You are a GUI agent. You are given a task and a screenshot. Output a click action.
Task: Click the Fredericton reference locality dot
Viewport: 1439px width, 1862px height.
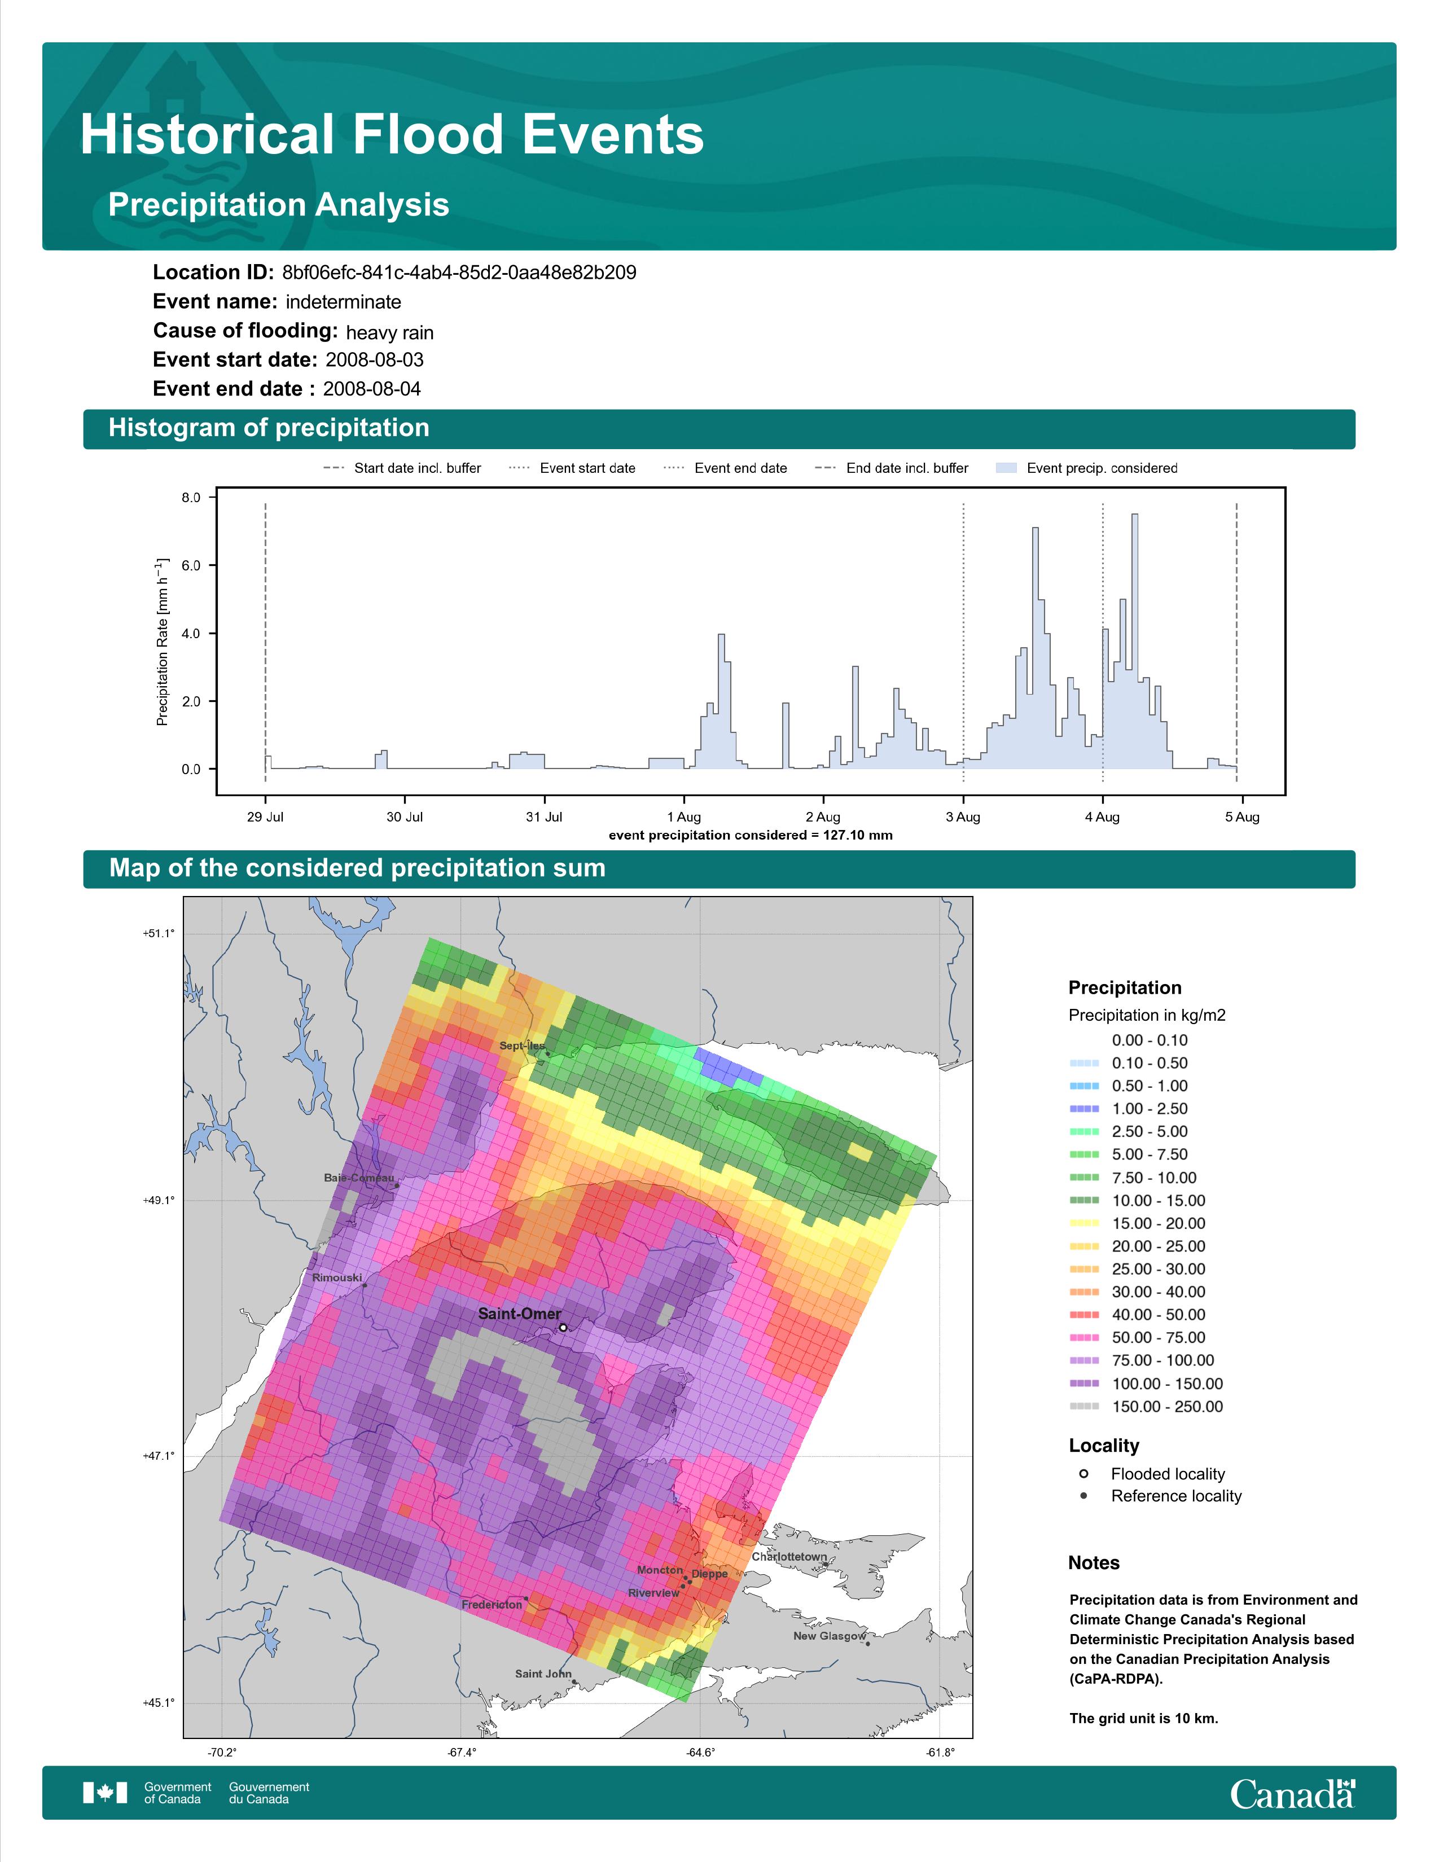(x=526, y=1598)
